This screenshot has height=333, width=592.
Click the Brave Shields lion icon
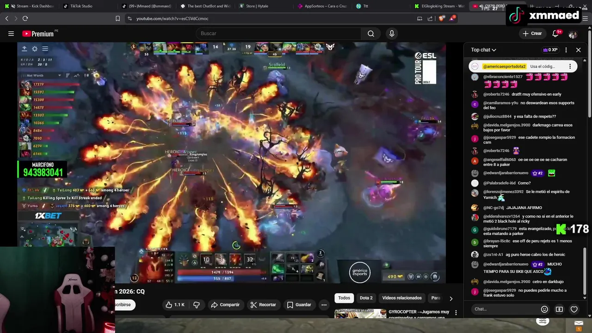click(441, 18)
